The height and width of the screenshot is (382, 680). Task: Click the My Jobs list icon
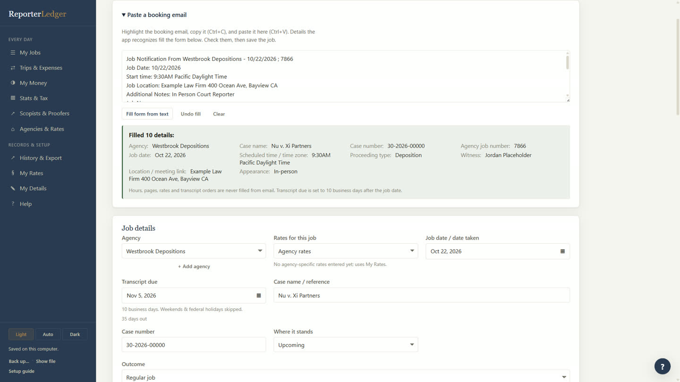point(13,52)
